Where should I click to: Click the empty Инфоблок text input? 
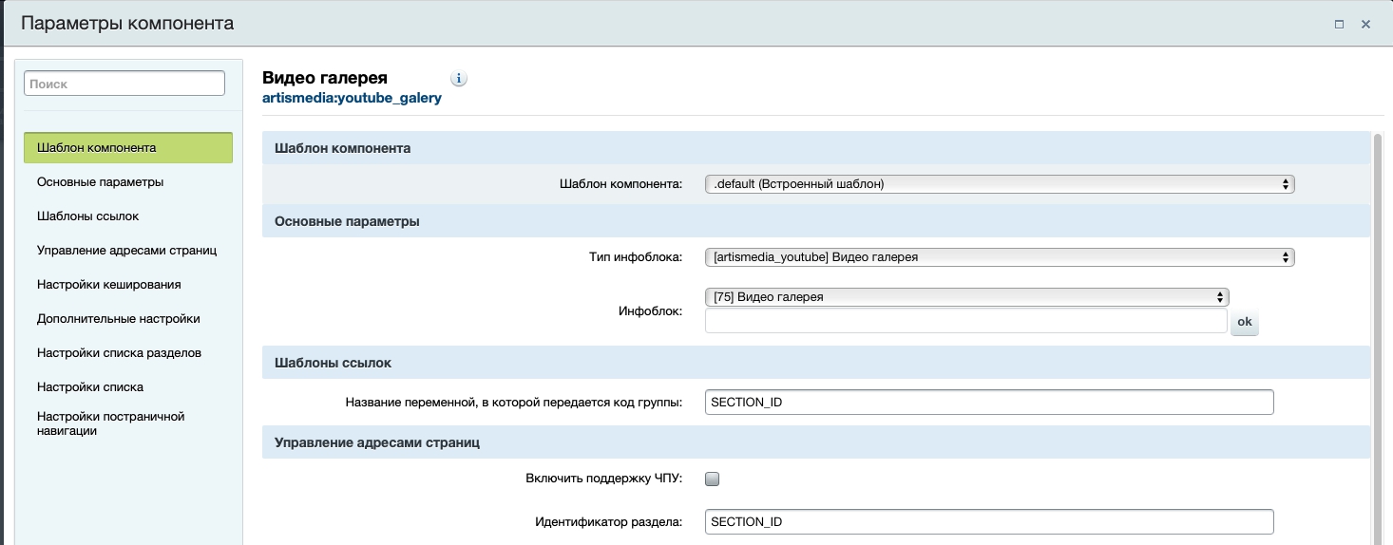tap(965, 322)
